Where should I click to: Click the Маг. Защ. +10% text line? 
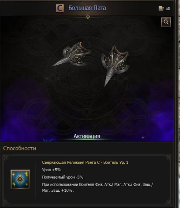click(x=58, y=191)
